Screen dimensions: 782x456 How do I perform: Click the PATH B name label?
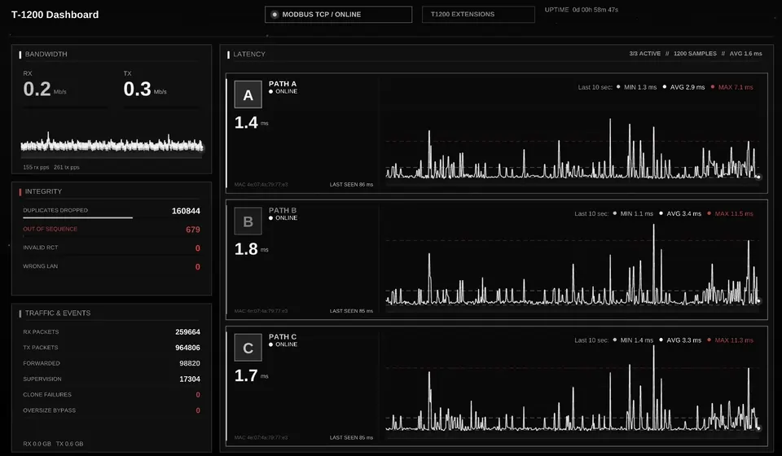[283, 211]
